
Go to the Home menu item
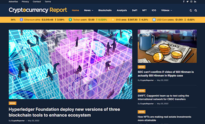coord(75,10)
